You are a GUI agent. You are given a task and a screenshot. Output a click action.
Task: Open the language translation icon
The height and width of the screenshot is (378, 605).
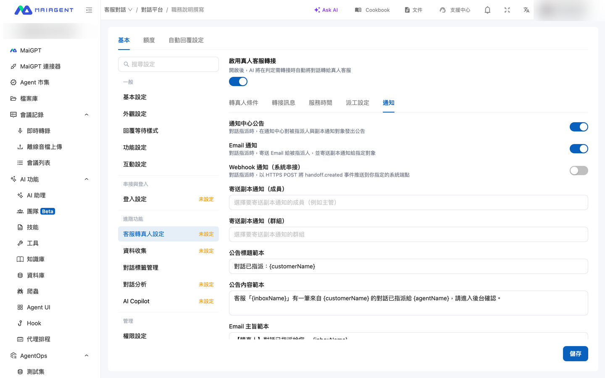tap(526, 10)
